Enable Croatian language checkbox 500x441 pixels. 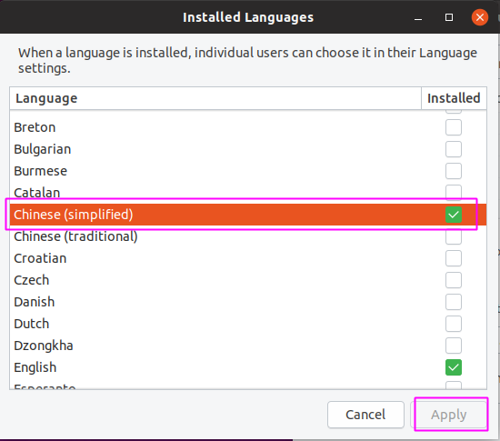tap(454, 258)
